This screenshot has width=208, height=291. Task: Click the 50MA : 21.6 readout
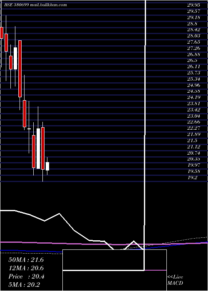26,260
